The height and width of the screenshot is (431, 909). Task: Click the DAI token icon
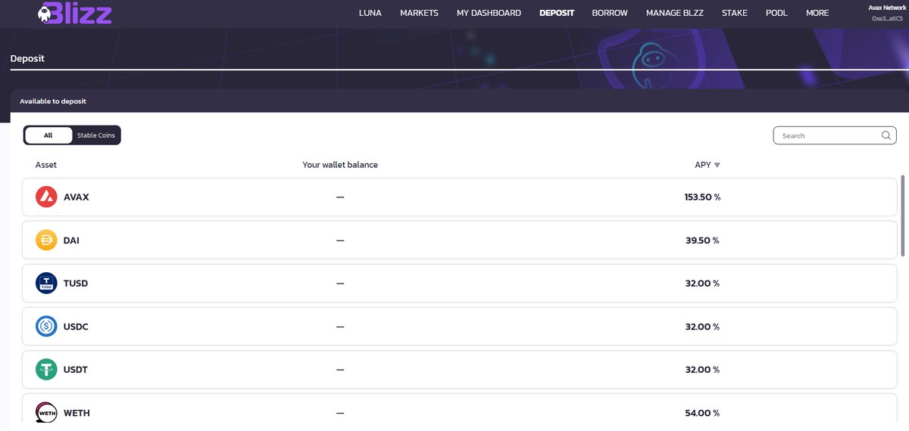(x=46, y=240)
